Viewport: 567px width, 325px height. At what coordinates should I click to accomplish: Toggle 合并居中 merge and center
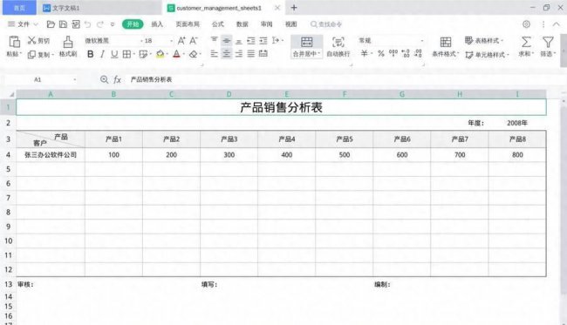click(x=307, y=46)
